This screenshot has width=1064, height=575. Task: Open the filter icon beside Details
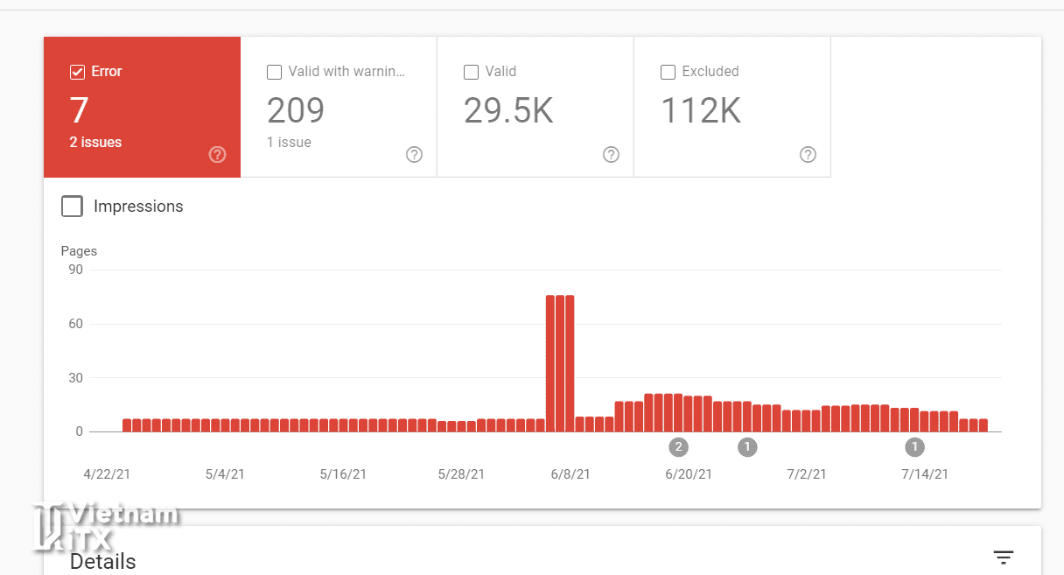point(1003,557)
